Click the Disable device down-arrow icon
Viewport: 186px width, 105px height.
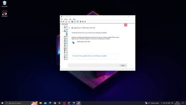click(x=85, y=22)
